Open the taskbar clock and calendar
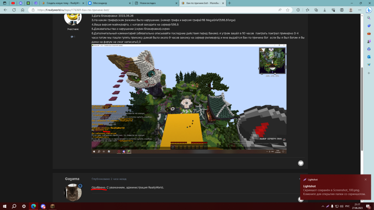This screenshot has height=210, width=374. (x=357, y=206)
